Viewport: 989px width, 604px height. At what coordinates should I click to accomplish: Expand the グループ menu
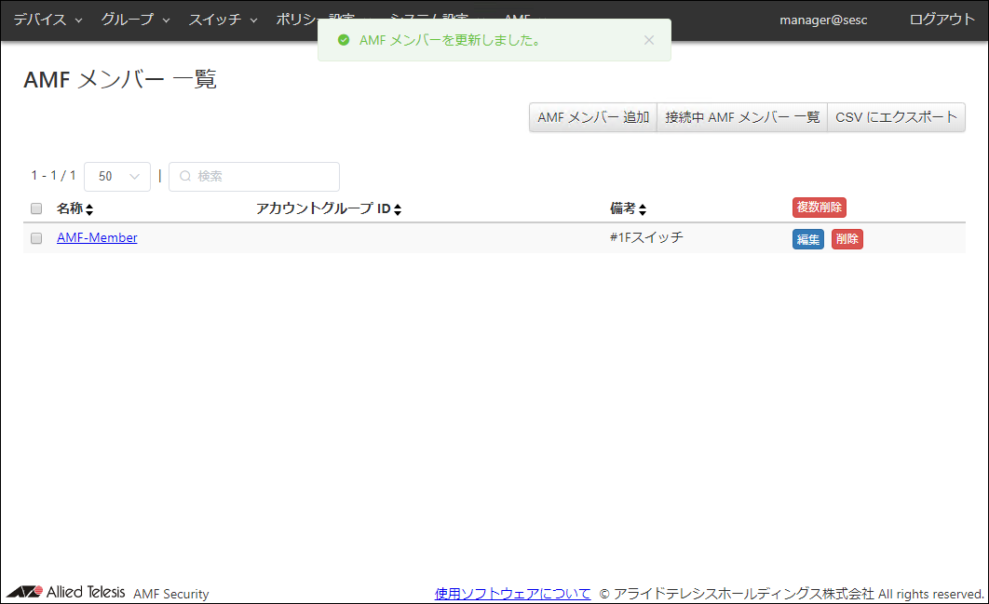click(x=135, y=20)
